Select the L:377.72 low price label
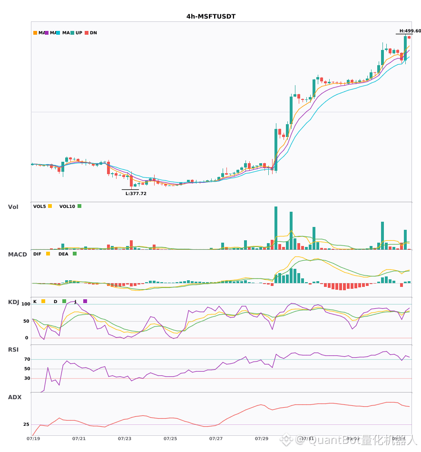Viewport: 421px width, 452px height. (x=136, y=194)
